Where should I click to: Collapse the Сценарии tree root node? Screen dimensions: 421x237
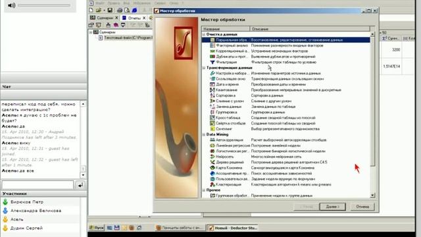coord(91,32)
